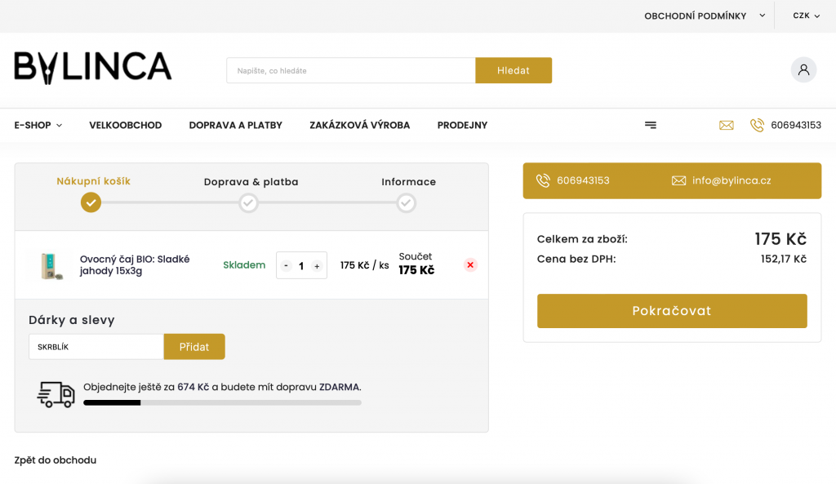Click the Informace step circle
This screenshot has width=836, height=484.
pos(407,203)
